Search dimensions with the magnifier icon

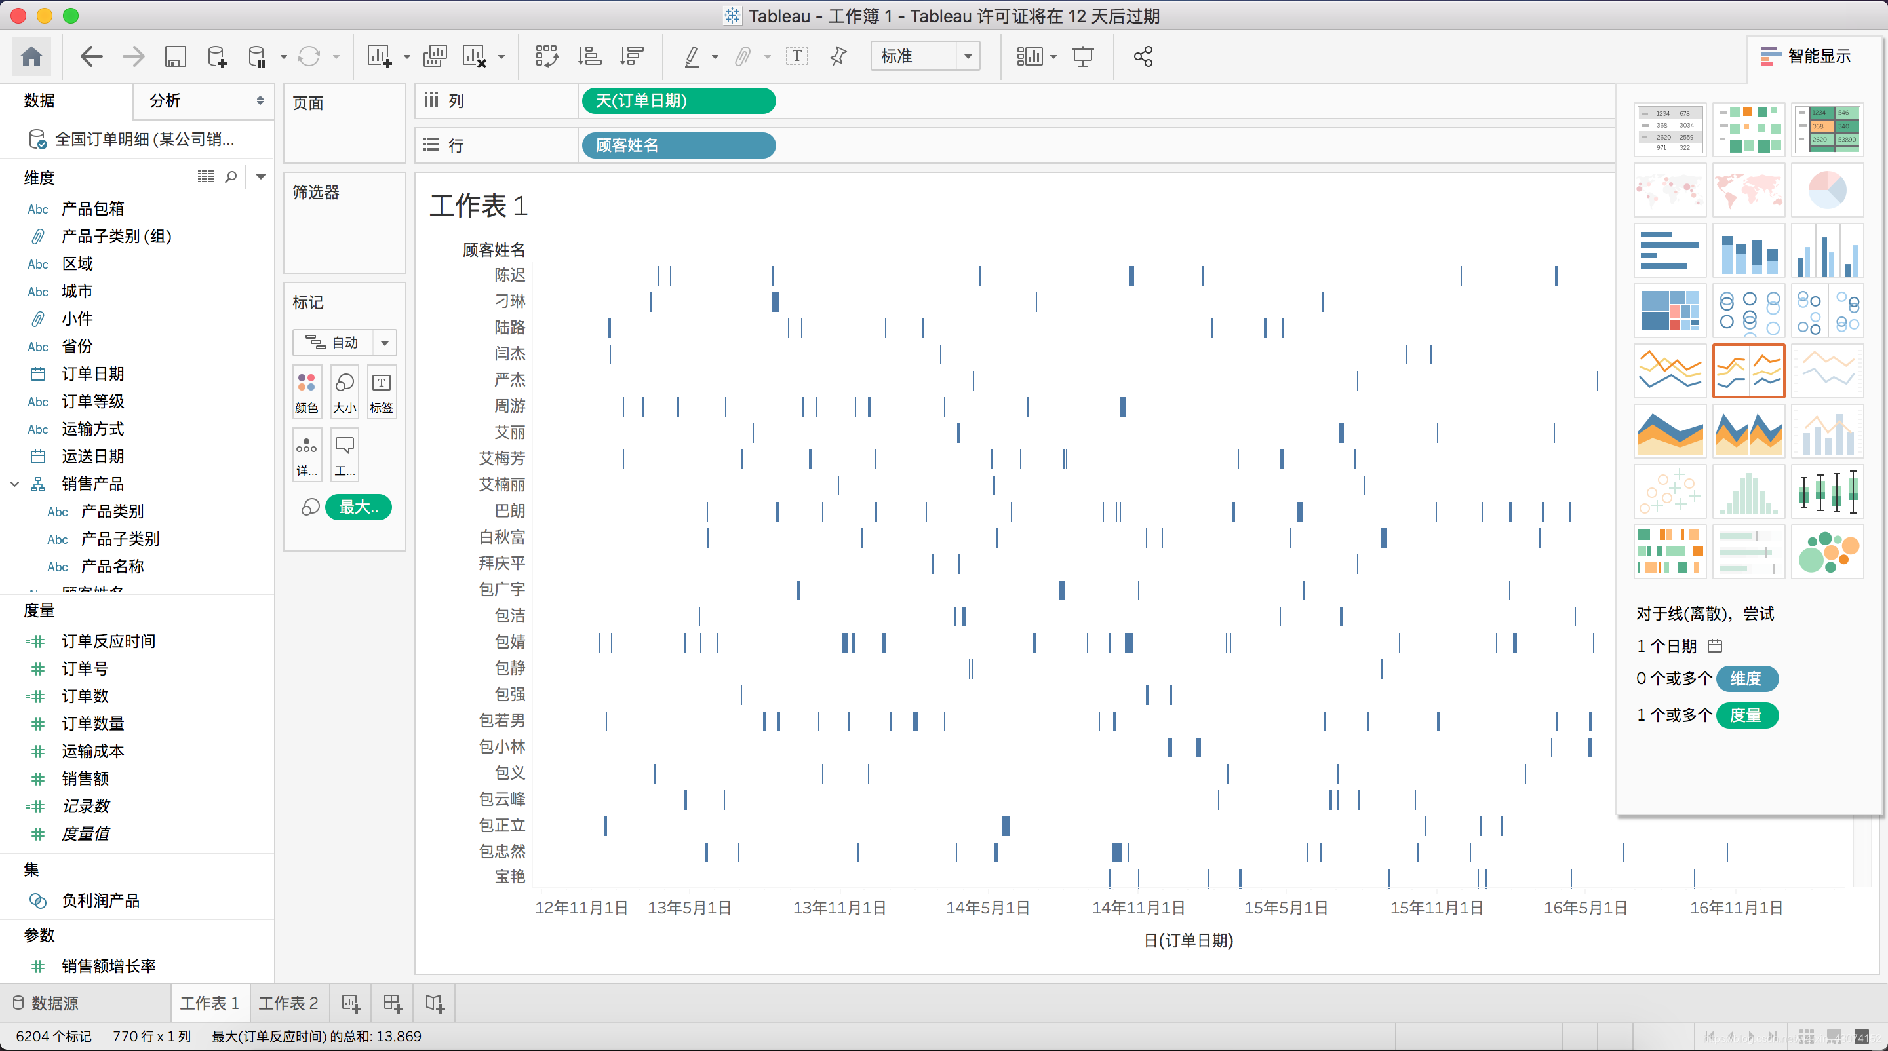click(231, 176)
